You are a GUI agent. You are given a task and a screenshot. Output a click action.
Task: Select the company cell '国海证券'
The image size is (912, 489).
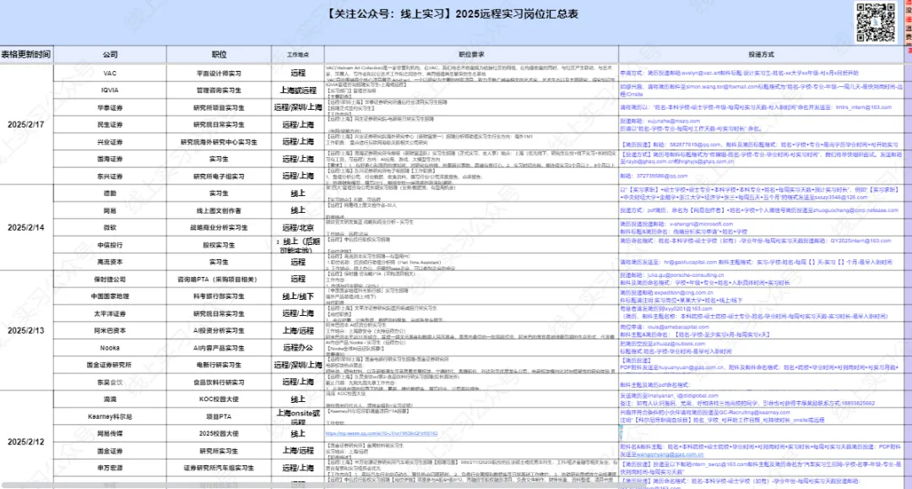click(x=110, y=159)
